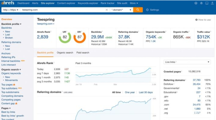Screen dimensions: 216x120
Task: Switch to the Paid search tab
Action: pos(83,53)
